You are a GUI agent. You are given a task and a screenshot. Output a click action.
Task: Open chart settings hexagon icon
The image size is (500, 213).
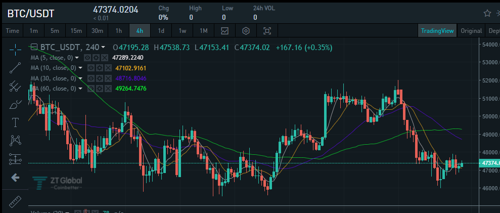pyautogui.click(x=246, y=31)
